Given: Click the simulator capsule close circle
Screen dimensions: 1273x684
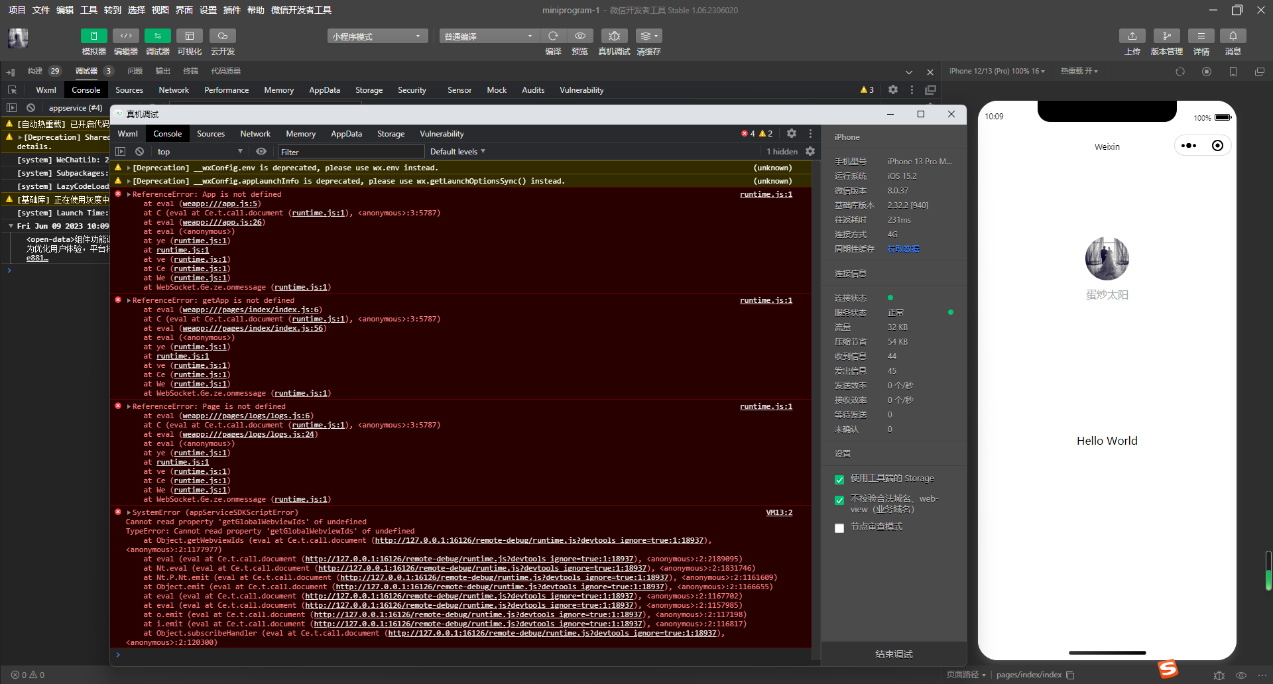Looking at the screenshot, I should pyautogui.click(x=1217, y=146).
